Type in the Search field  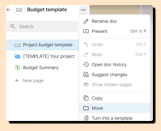(x=45, y=26)
